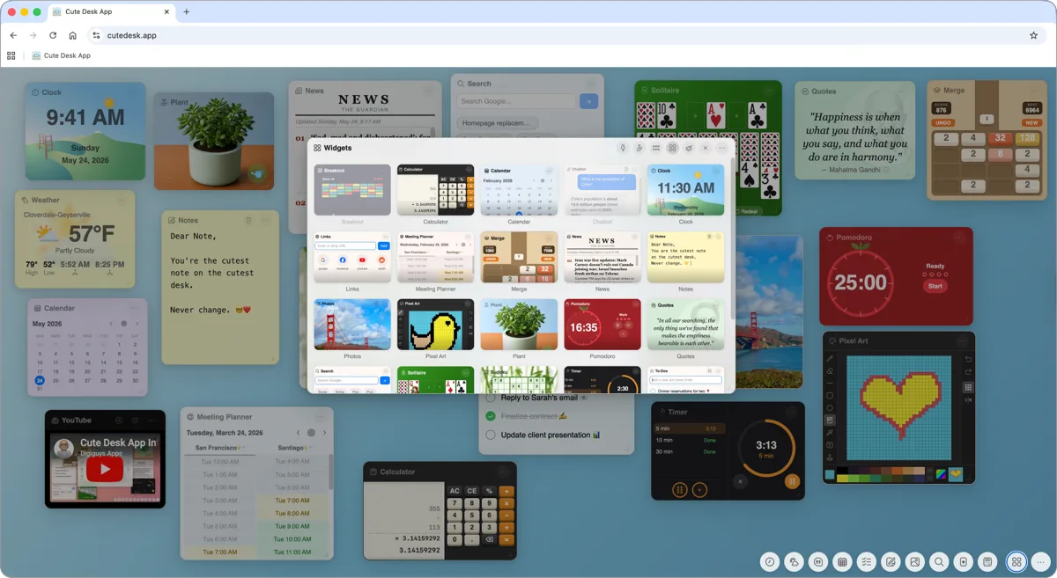The height and width of the screenshot is (578, 1057).
Task: Click the Homepage replacem... suggestion chip
Action: (x=497, y=123)
